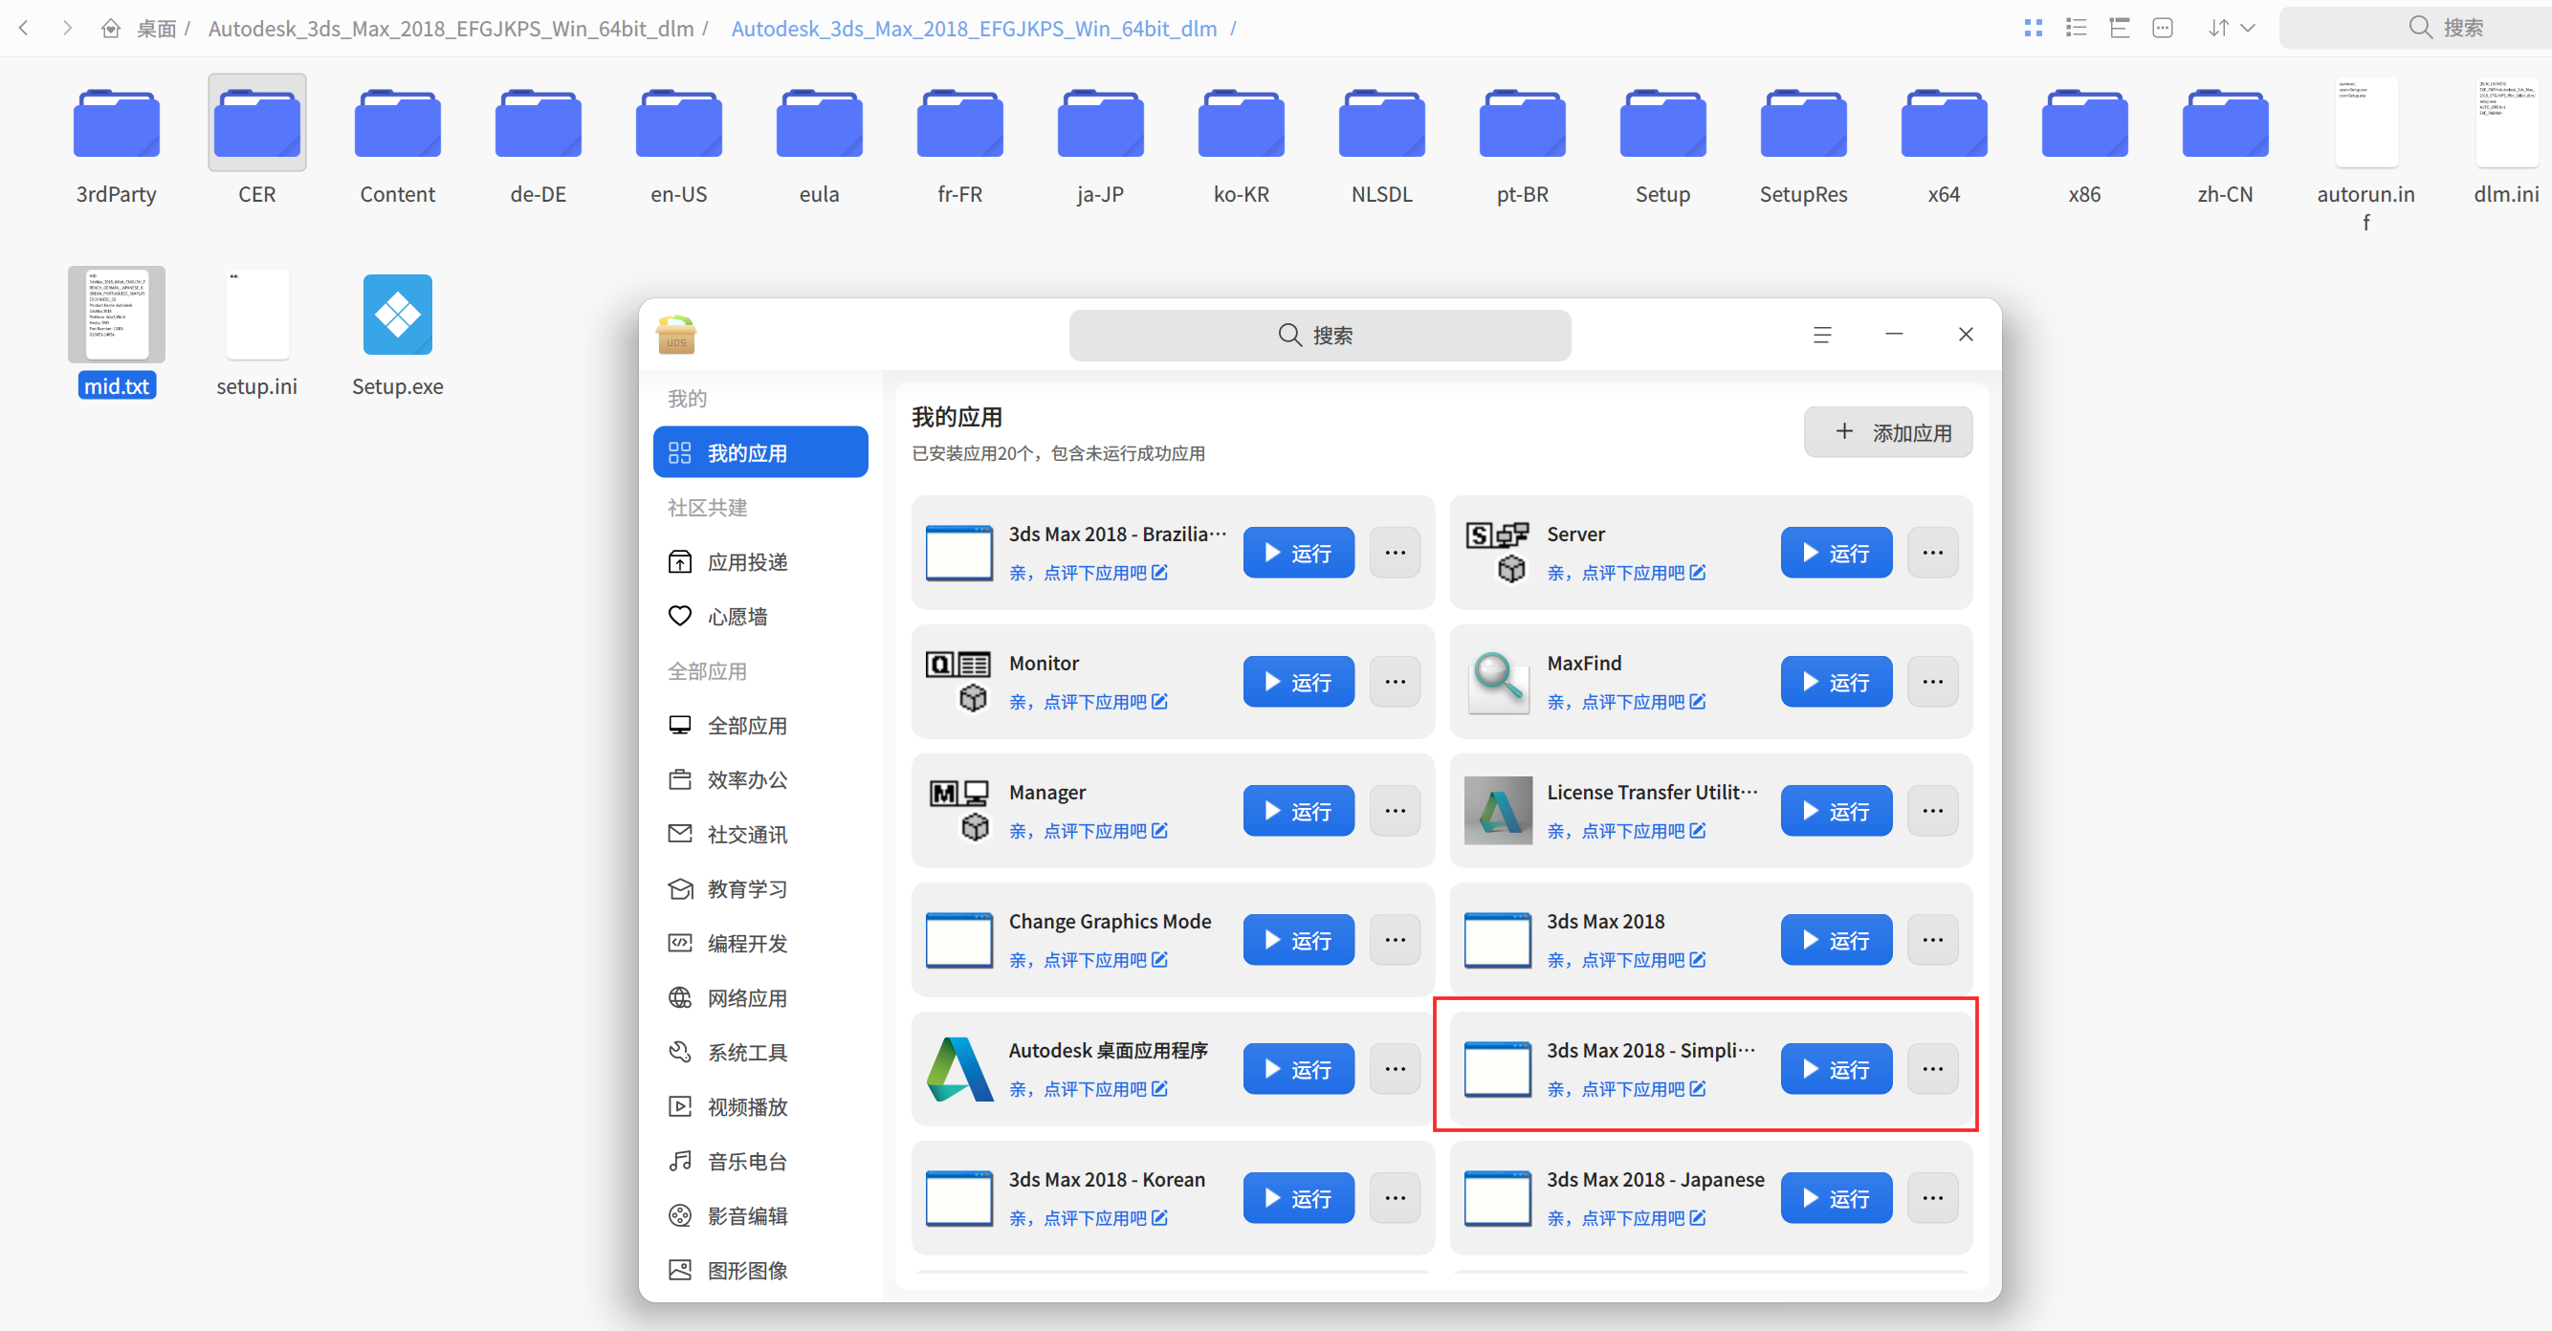Run the Autodesk 桌面应用程序 app

point(1298,1069)
